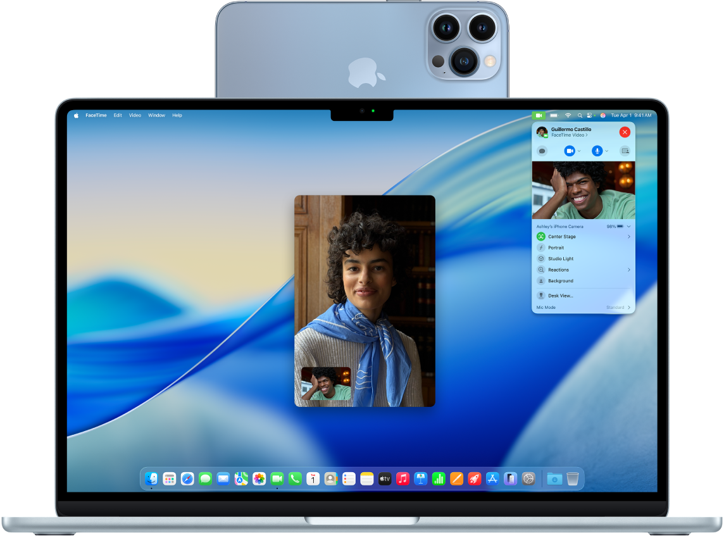Expand Ashley's iPhone Camera details chevron
Image resolution: width=724 pixels, height=538 pixels.
click(x=629, y=227)
